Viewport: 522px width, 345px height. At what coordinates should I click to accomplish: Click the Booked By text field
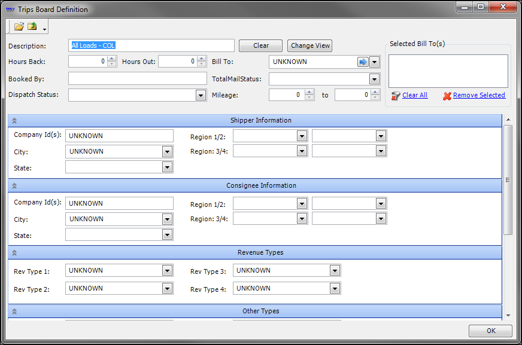137,79
